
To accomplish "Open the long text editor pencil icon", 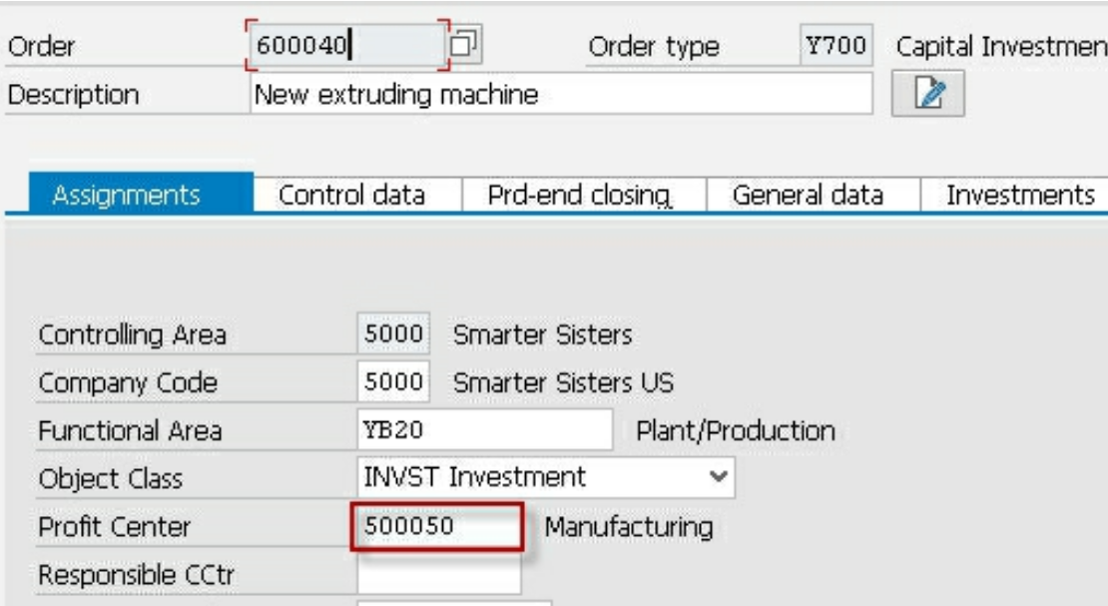I will pos(927,95).
